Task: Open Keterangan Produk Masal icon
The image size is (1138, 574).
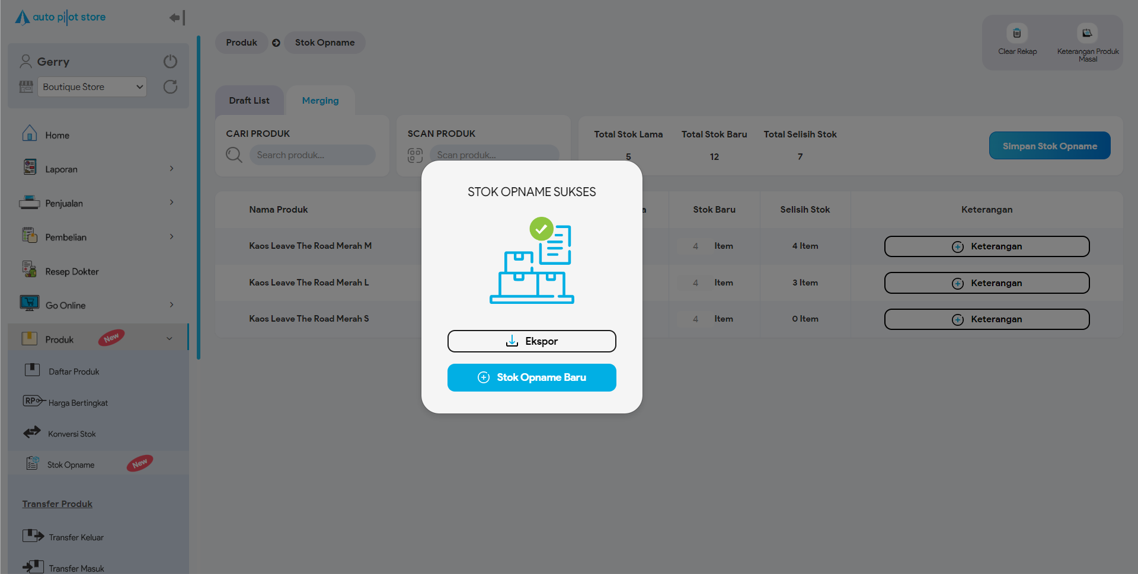Action: (1086, 34)
